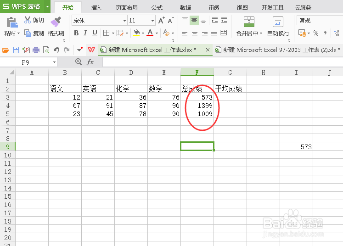
Task: Apply cell borders icon
Action: pyautogui.click(x=107, y=33)
